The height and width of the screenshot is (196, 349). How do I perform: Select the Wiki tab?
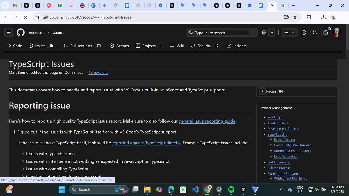tap(177, 46)
